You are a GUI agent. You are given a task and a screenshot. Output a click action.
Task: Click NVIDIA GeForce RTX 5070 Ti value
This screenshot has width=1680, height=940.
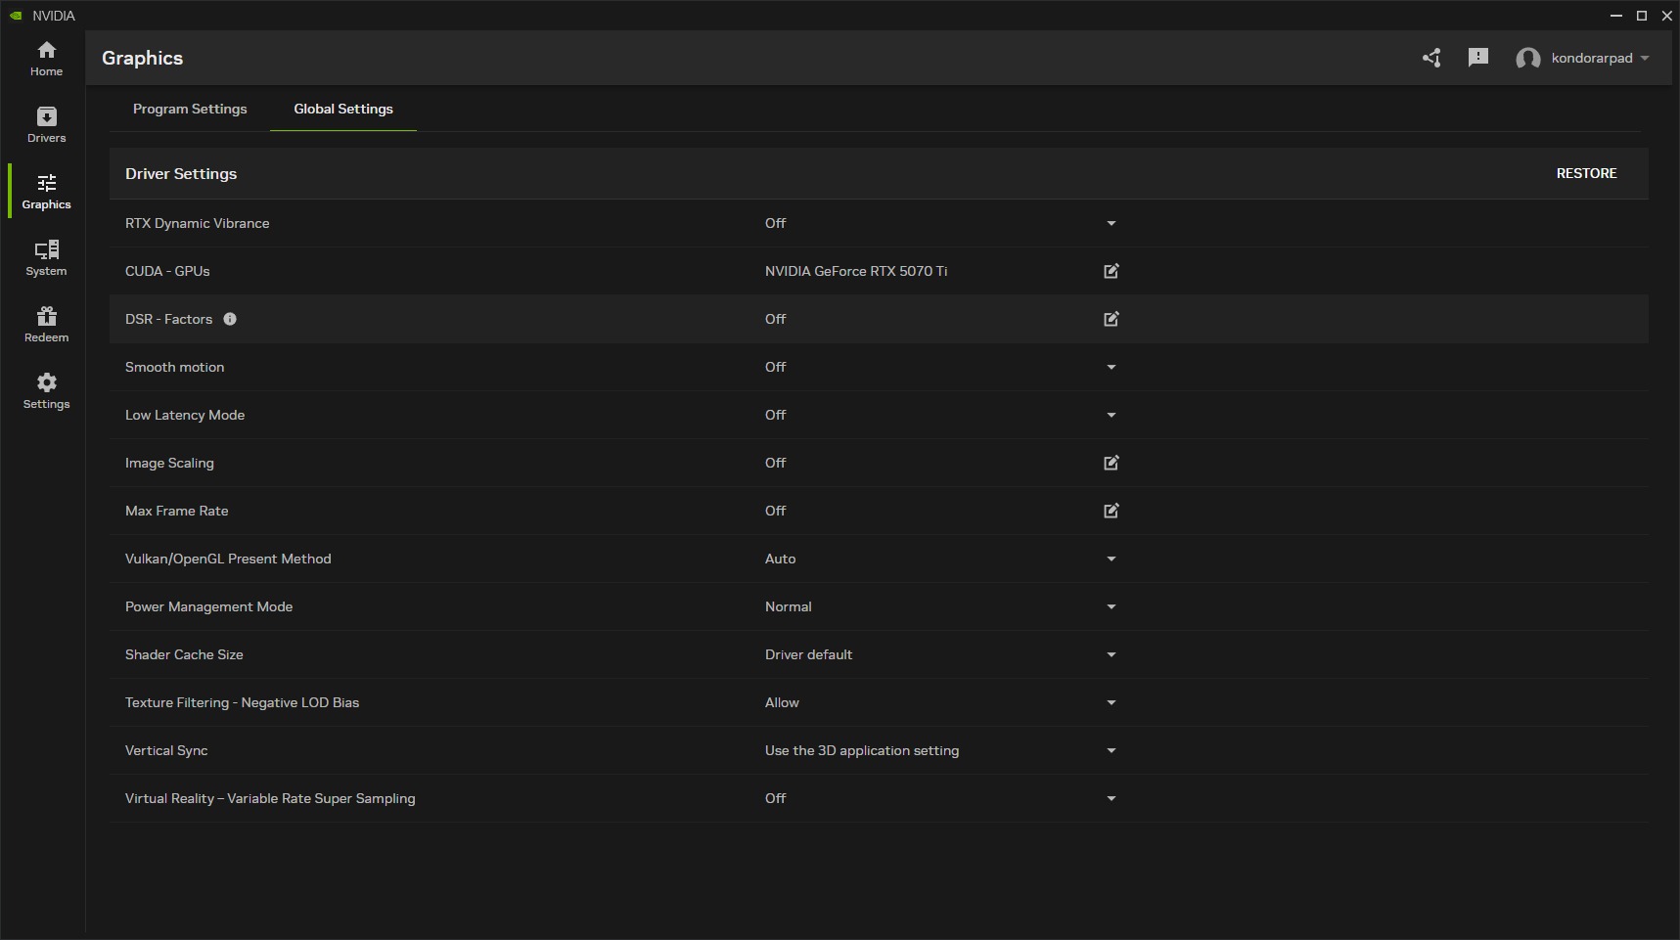coord(856,271)
